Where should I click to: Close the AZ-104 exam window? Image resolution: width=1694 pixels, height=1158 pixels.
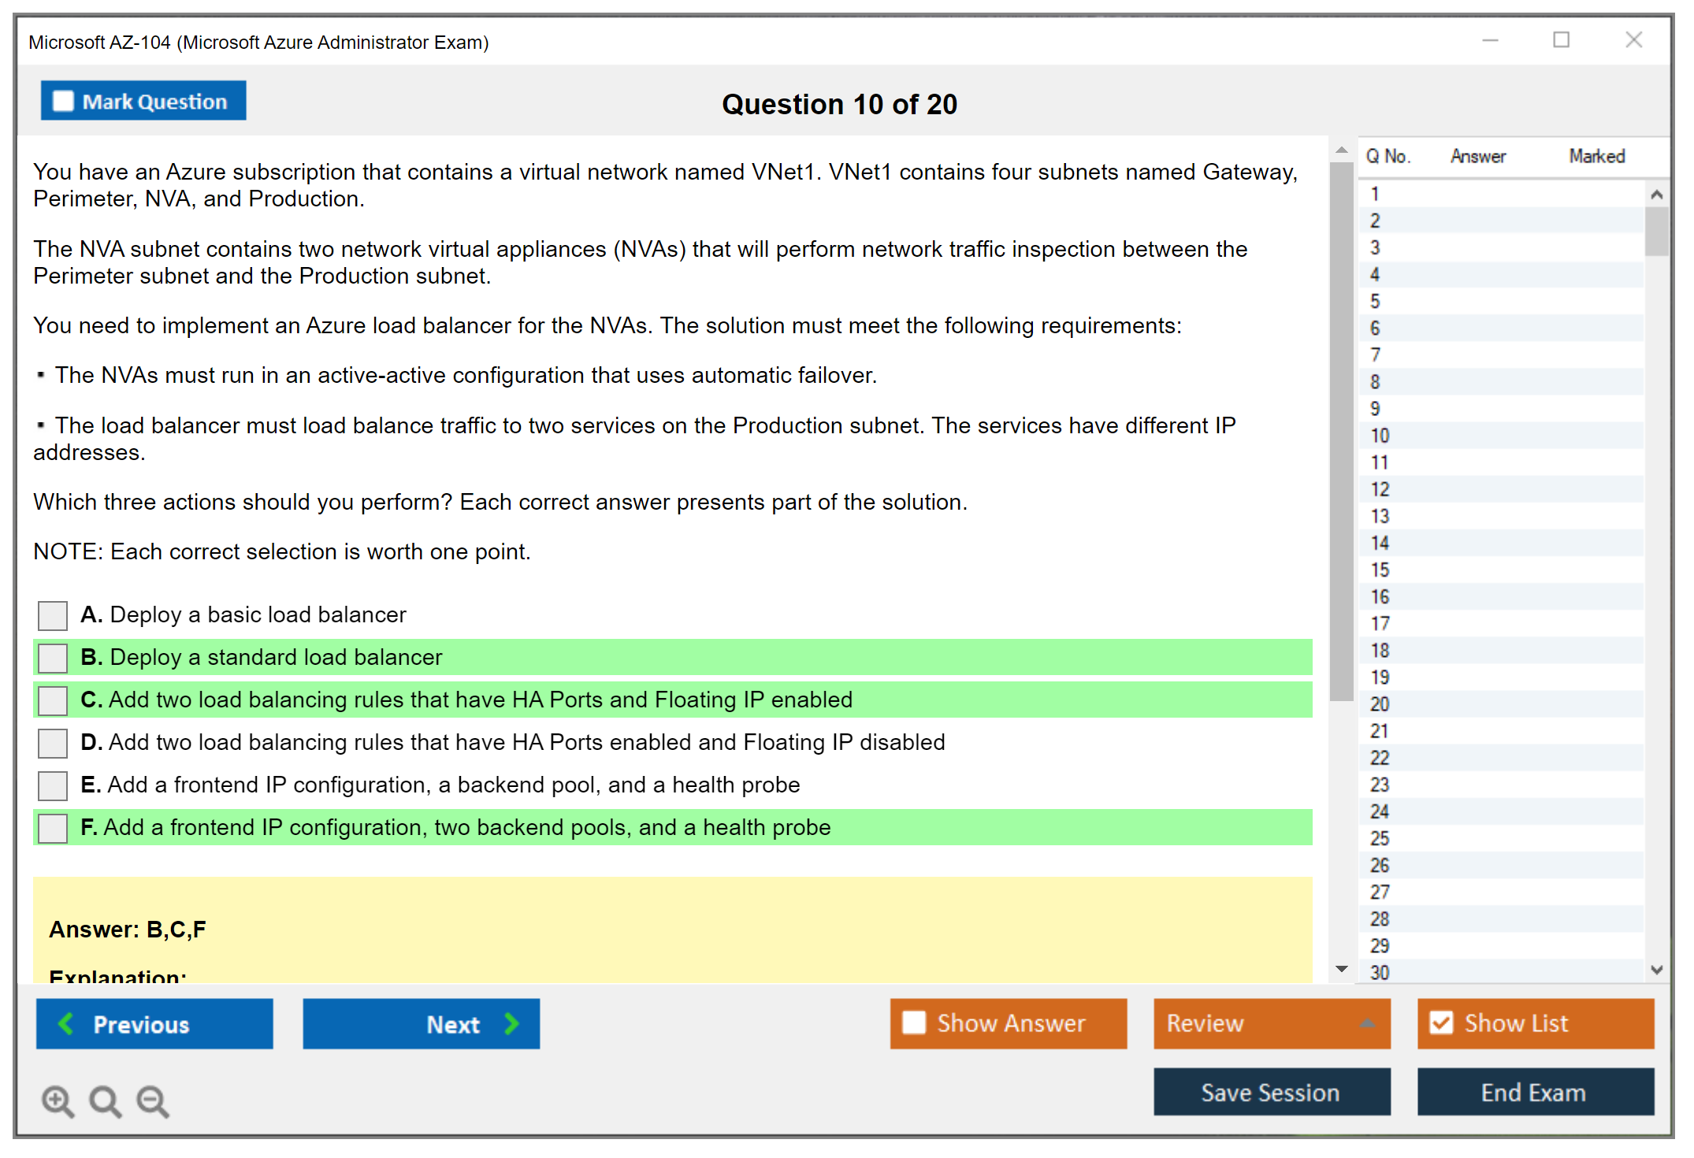click(x=1633, y=40)
